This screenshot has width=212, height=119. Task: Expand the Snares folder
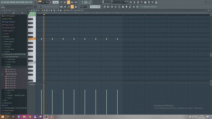tap(10, 98)
